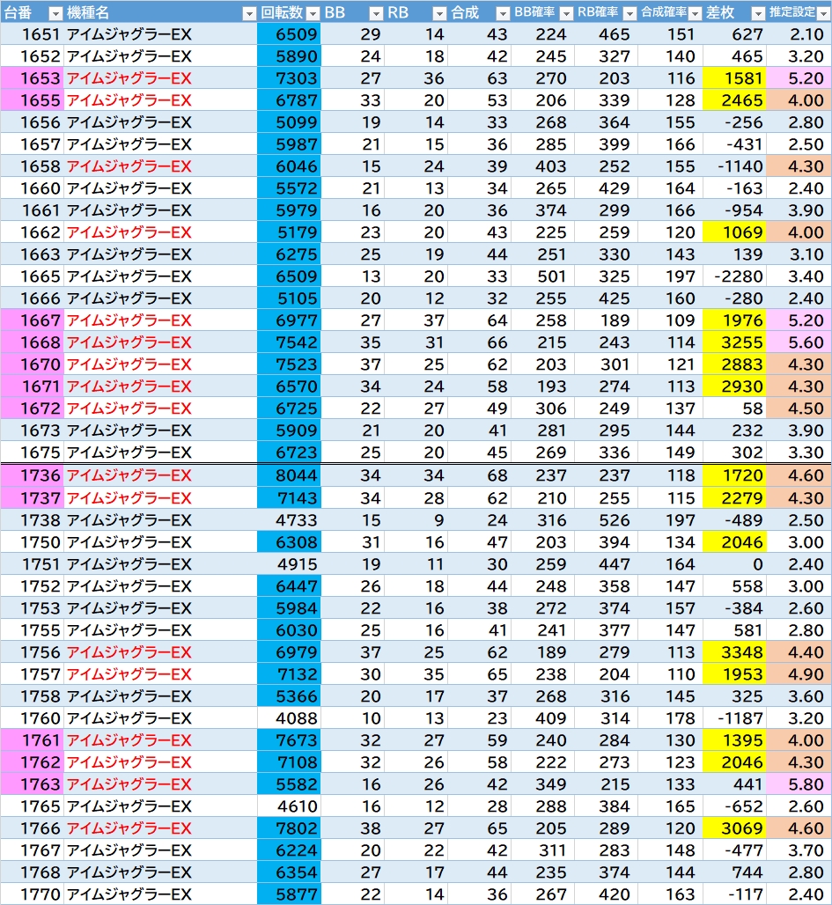Click yellow difference cell 2465
This screenshot has height=905, width=832.
(x=734, y=100)
